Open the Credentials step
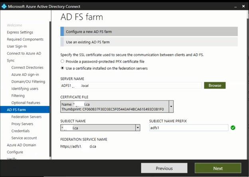 tap(20, 131)
